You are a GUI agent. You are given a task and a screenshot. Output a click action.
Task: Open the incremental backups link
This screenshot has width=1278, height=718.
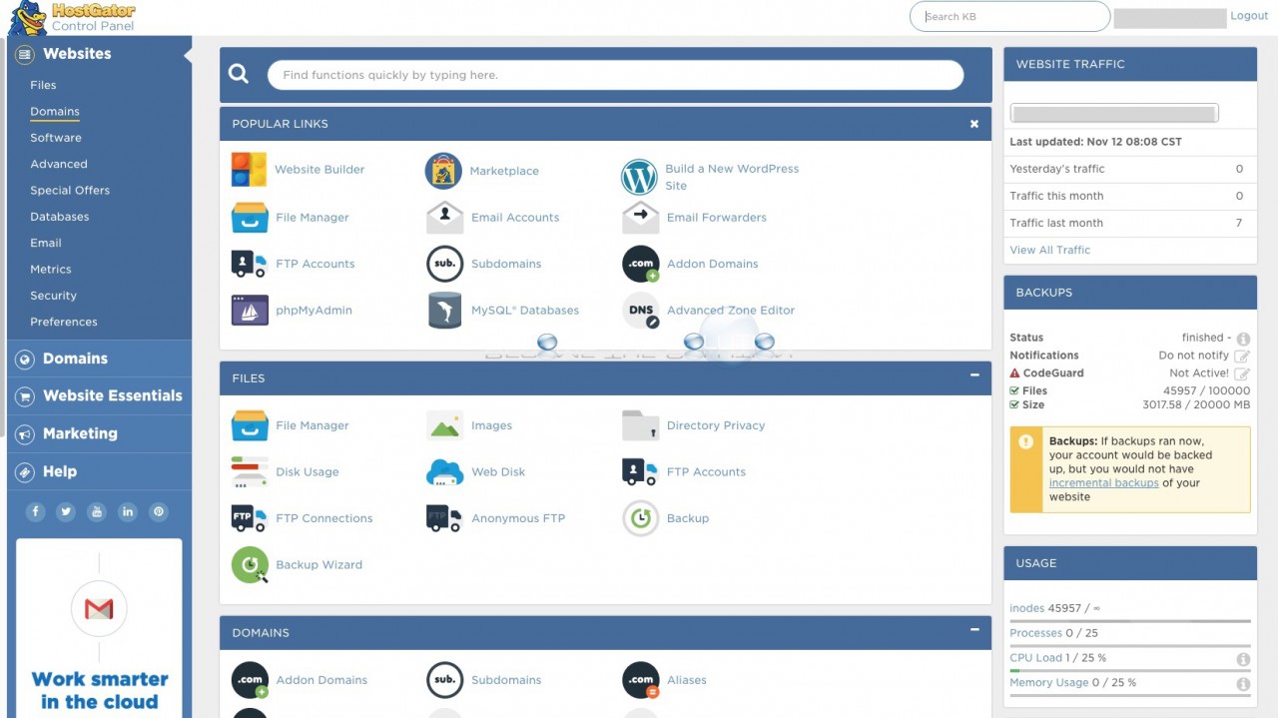pyautogui.click(x=1104, y=483)
